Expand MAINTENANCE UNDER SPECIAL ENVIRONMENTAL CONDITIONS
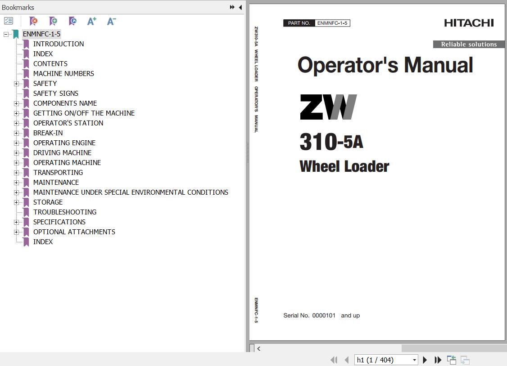The width and height of the screenshot is (507, 366). pyautogui.click(x=16, y=192)
